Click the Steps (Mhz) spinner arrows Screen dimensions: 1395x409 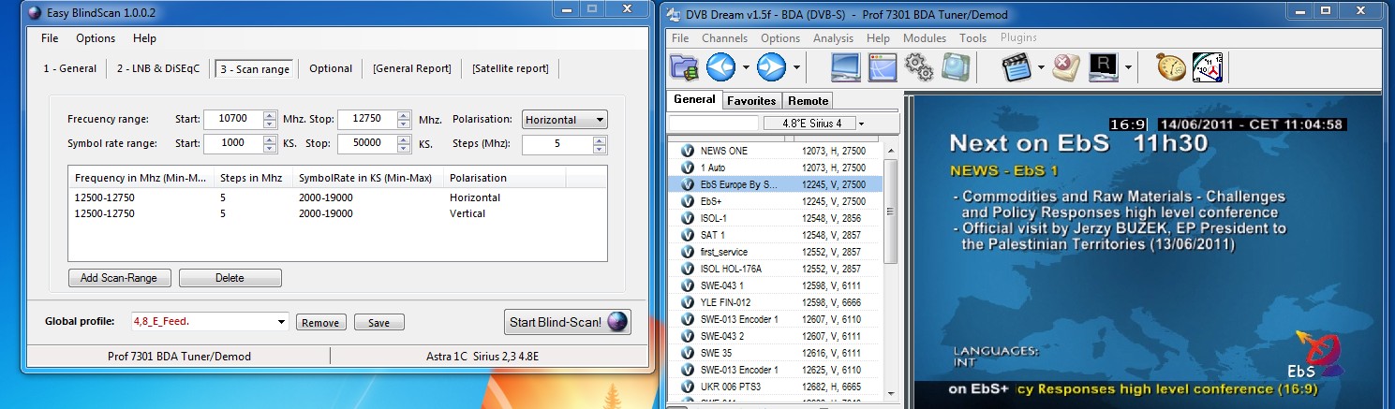[599, 144]
